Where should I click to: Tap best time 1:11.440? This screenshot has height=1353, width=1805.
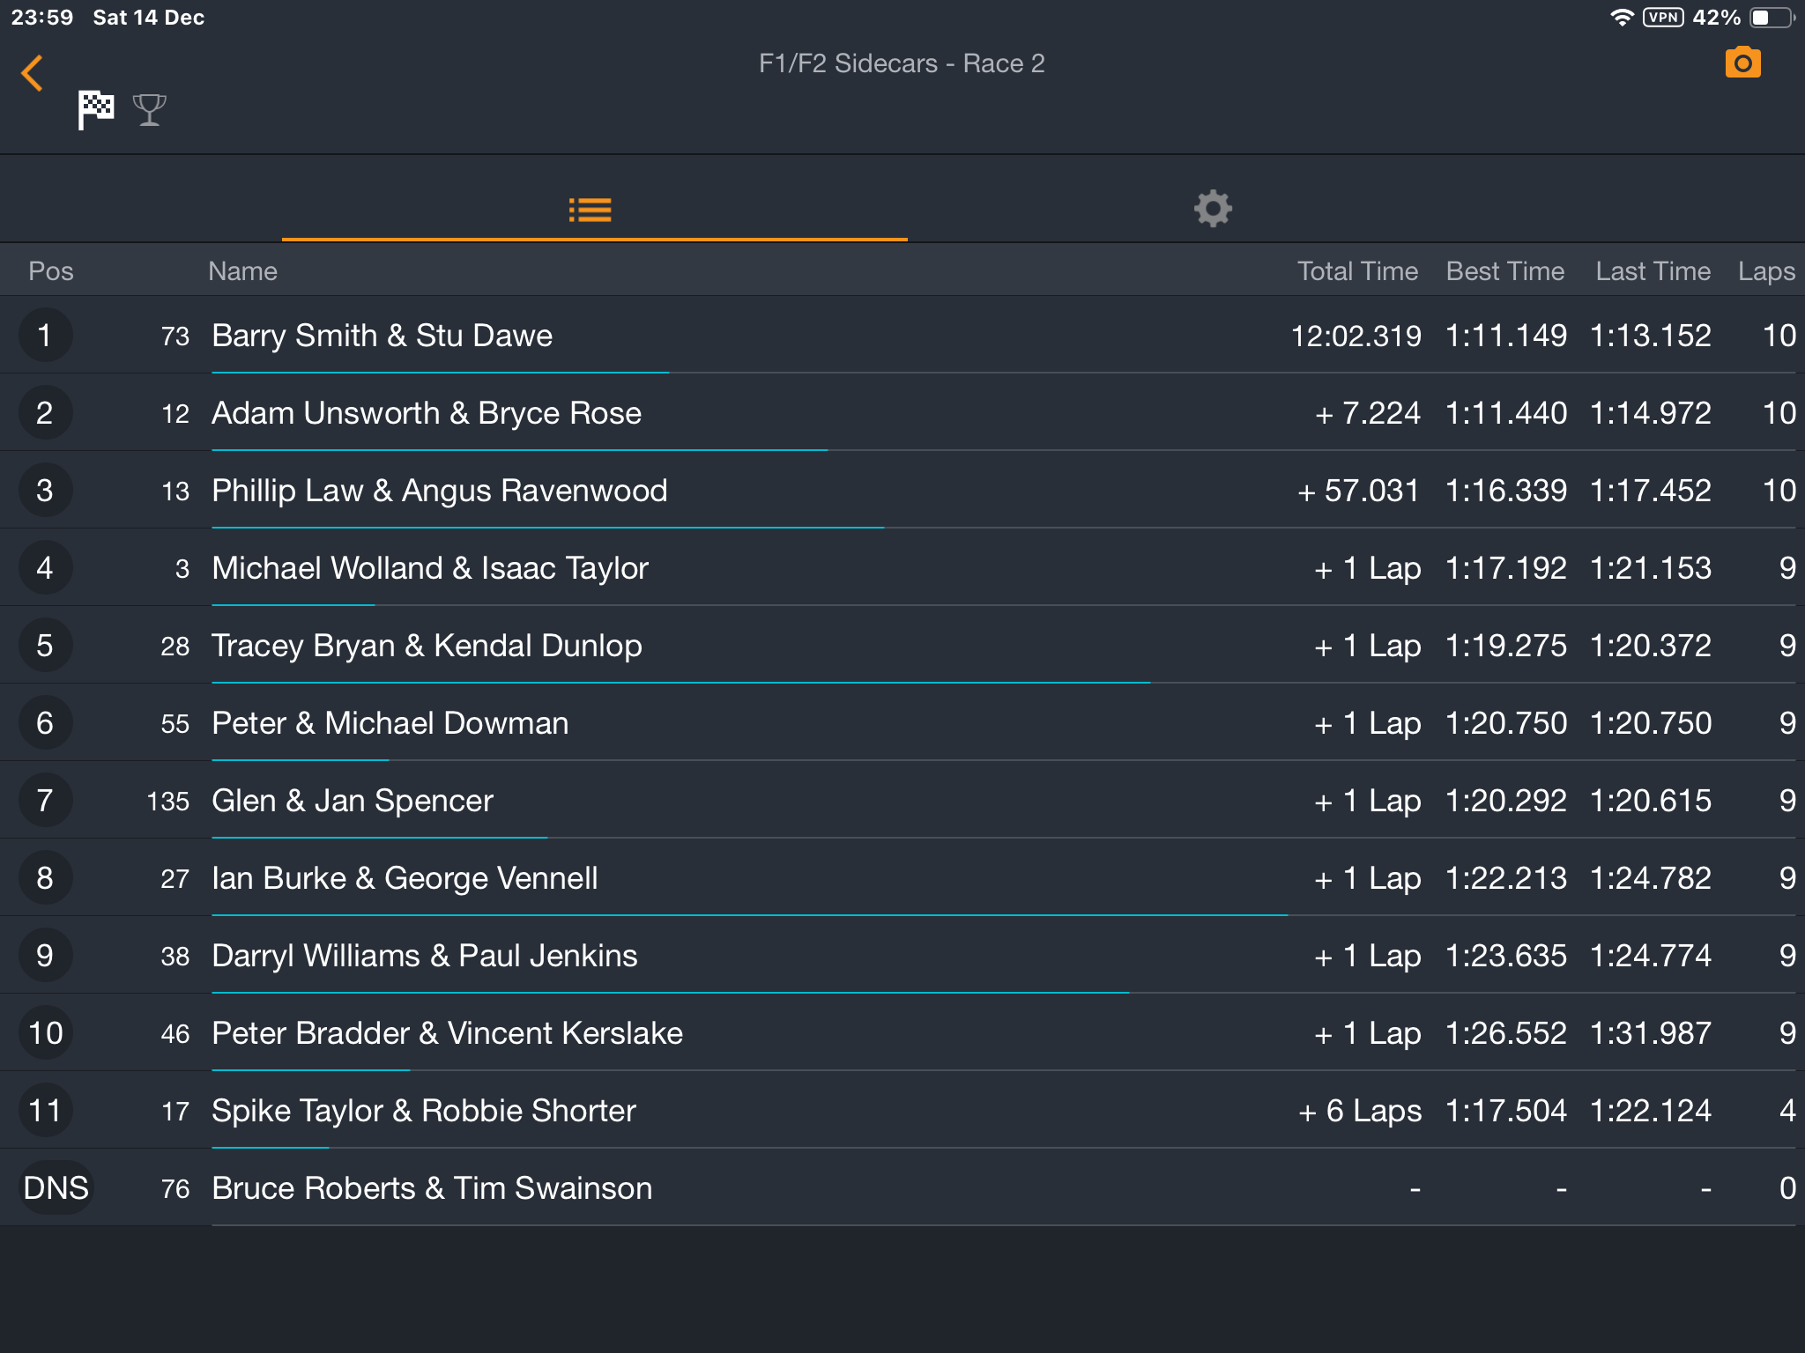(x=1506, y=413)
